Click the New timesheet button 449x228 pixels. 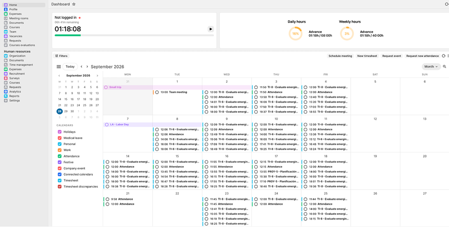(367, 56)
